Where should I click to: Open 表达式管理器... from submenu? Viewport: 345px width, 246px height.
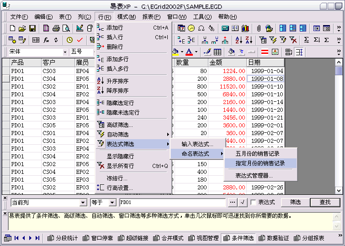[260, 176]
